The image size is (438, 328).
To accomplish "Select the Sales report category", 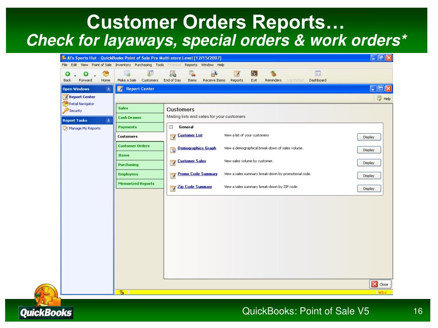I will [140, 108].
